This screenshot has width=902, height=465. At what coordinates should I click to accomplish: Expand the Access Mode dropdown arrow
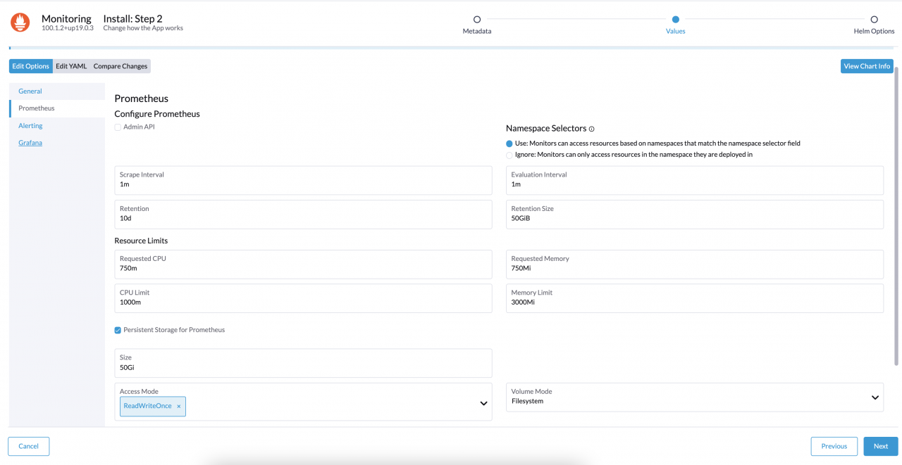483,403
